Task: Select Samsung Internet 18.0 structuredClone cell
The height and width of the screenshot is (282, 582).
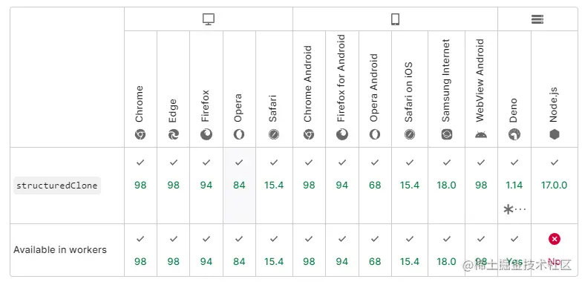Action: click(x=447, y=186)
